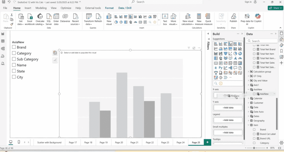
Task: Open Report view in left sidebar
Action: coord(3,34)
